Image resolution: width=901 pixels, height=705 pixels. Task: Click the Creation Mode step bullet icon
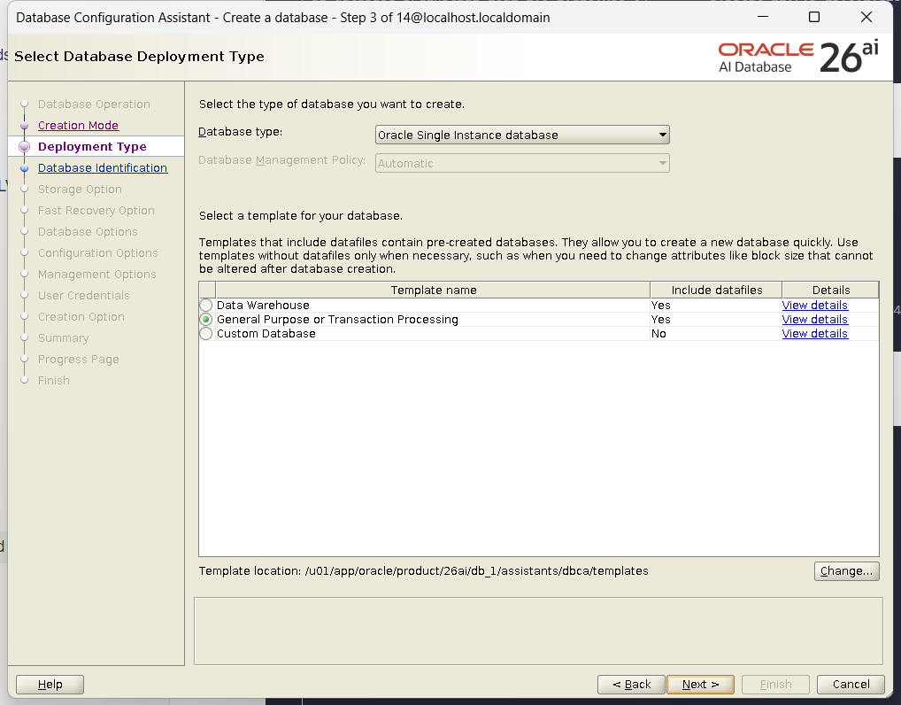coord(24,126)
